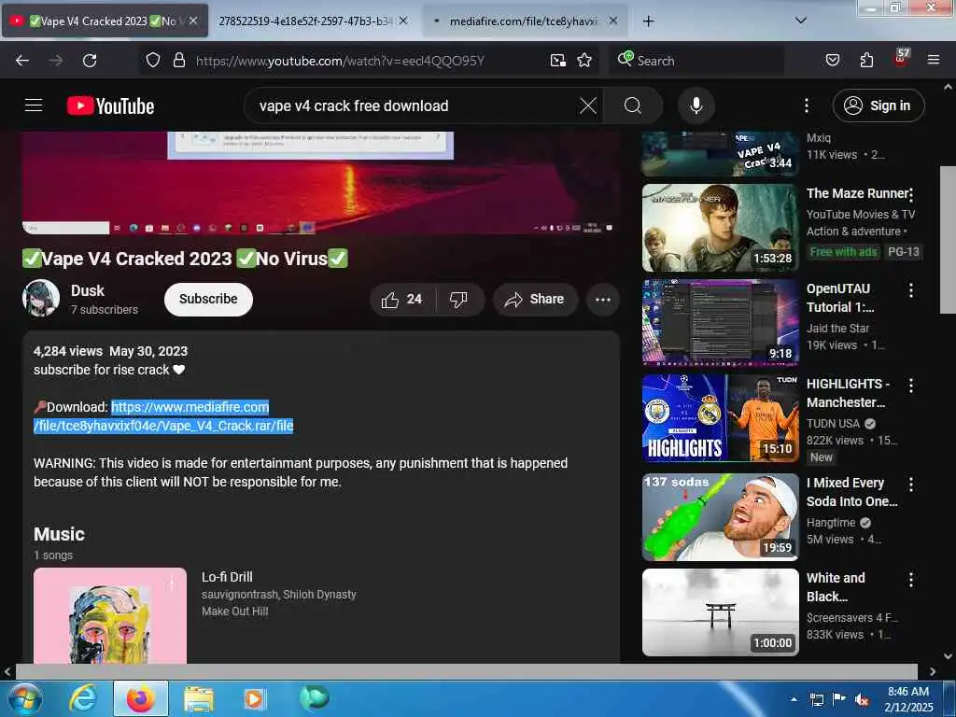Open Lo-fi Drill album art
The height and width of the screenshot is (717, 956).
tap(110, 616)
